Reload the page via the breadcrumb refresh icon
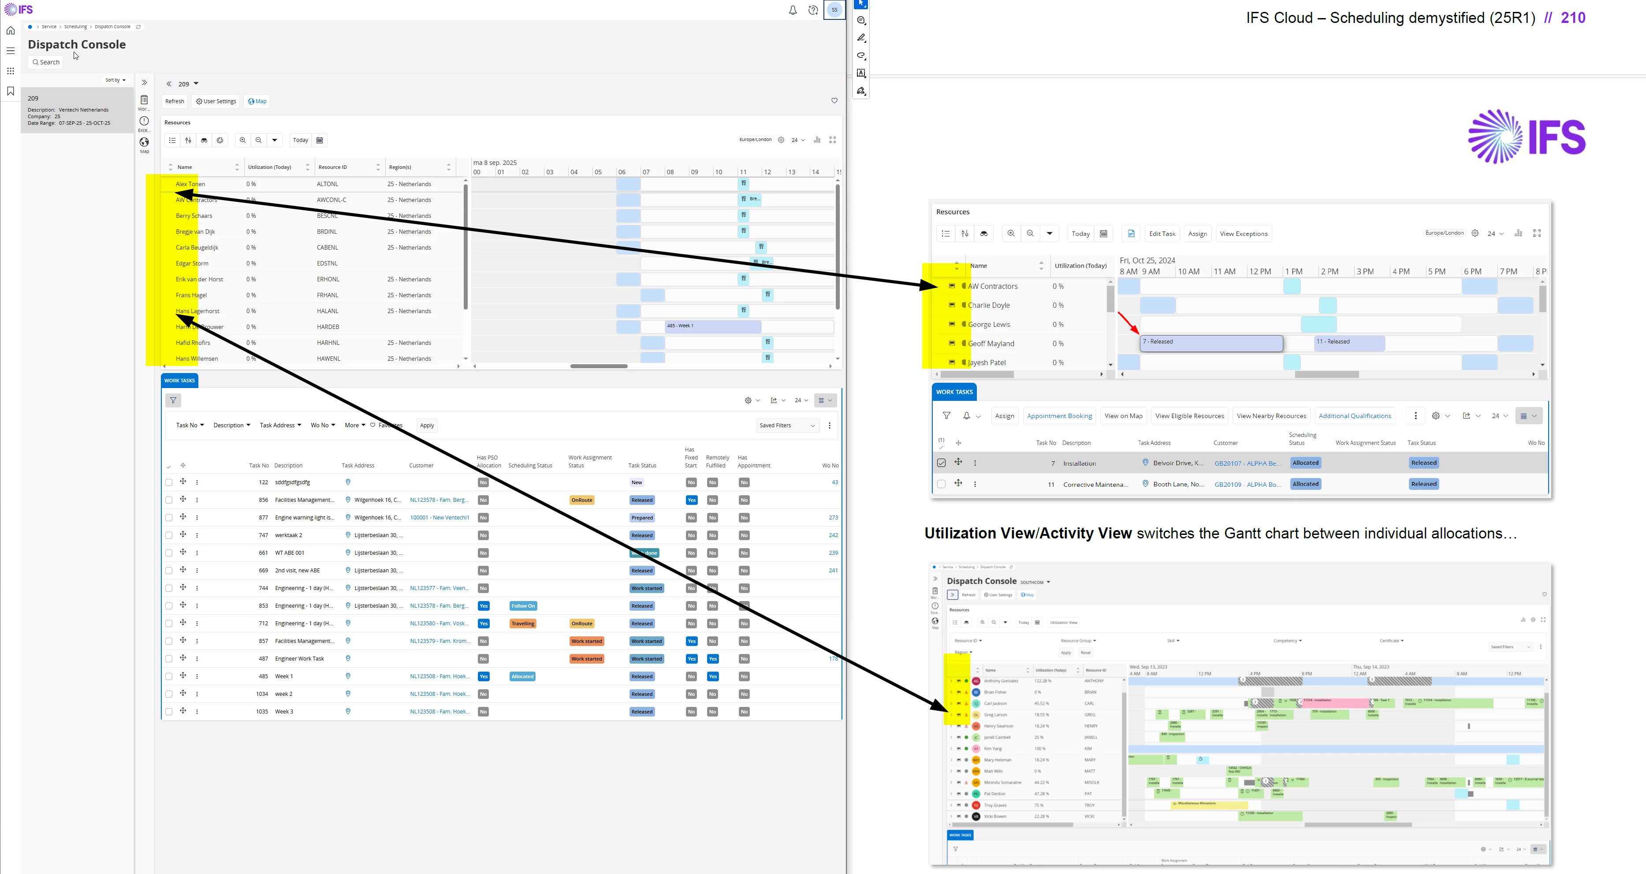 [x=139, y=27]
